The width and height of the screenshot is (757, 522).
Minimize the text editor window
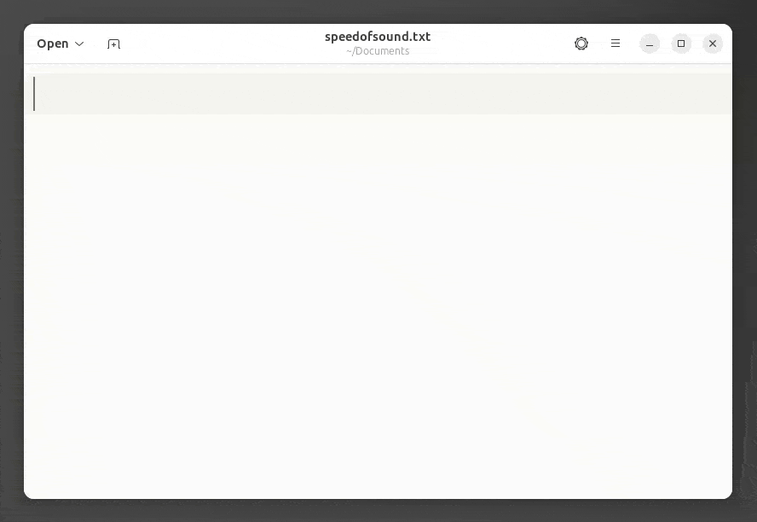pos(650,44)
